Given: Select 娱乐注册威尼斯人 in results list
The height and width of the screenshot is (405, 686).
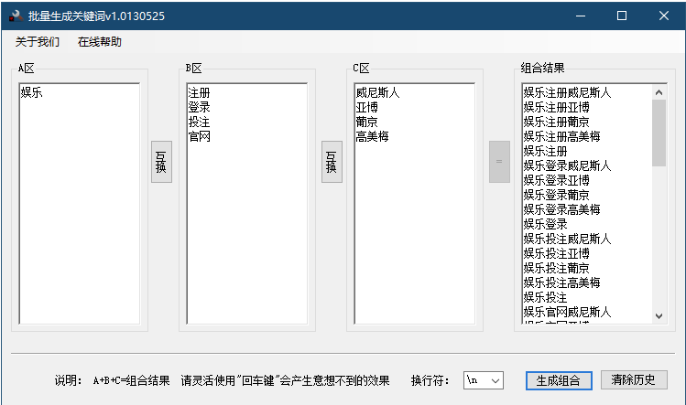Looking at the screenshot, I should coord(567,93).
